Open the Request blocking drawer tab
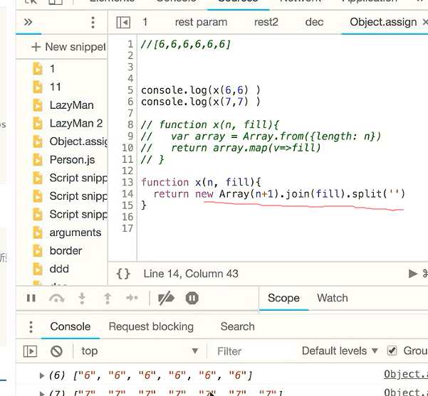This screenshot has width=428, height=396. 151,326
